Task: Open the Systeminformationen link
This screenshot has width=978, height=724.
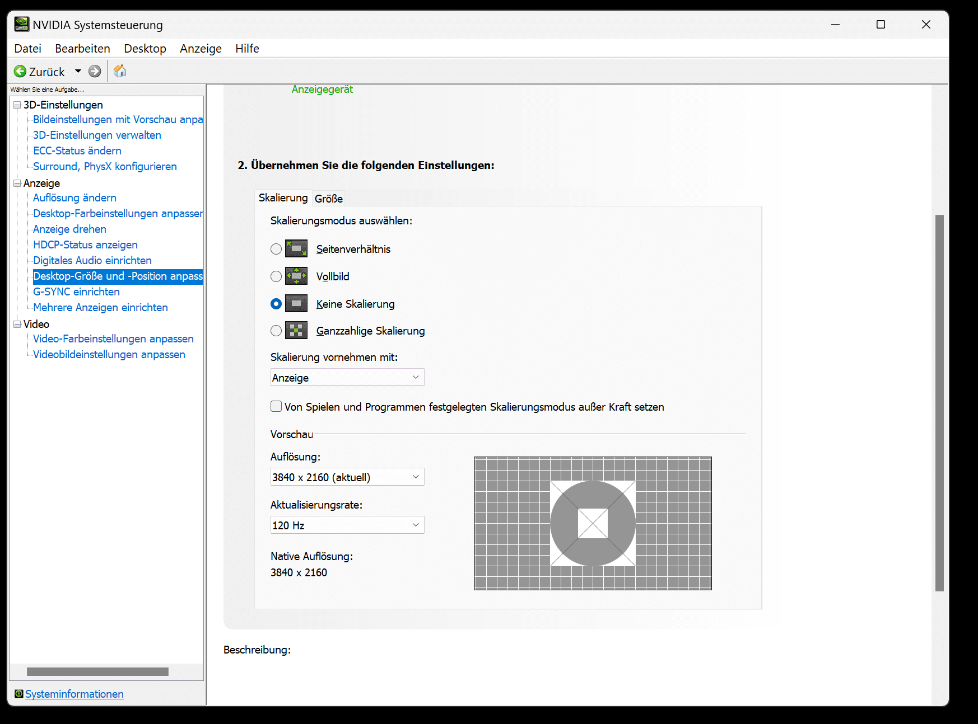Action: 74,694
